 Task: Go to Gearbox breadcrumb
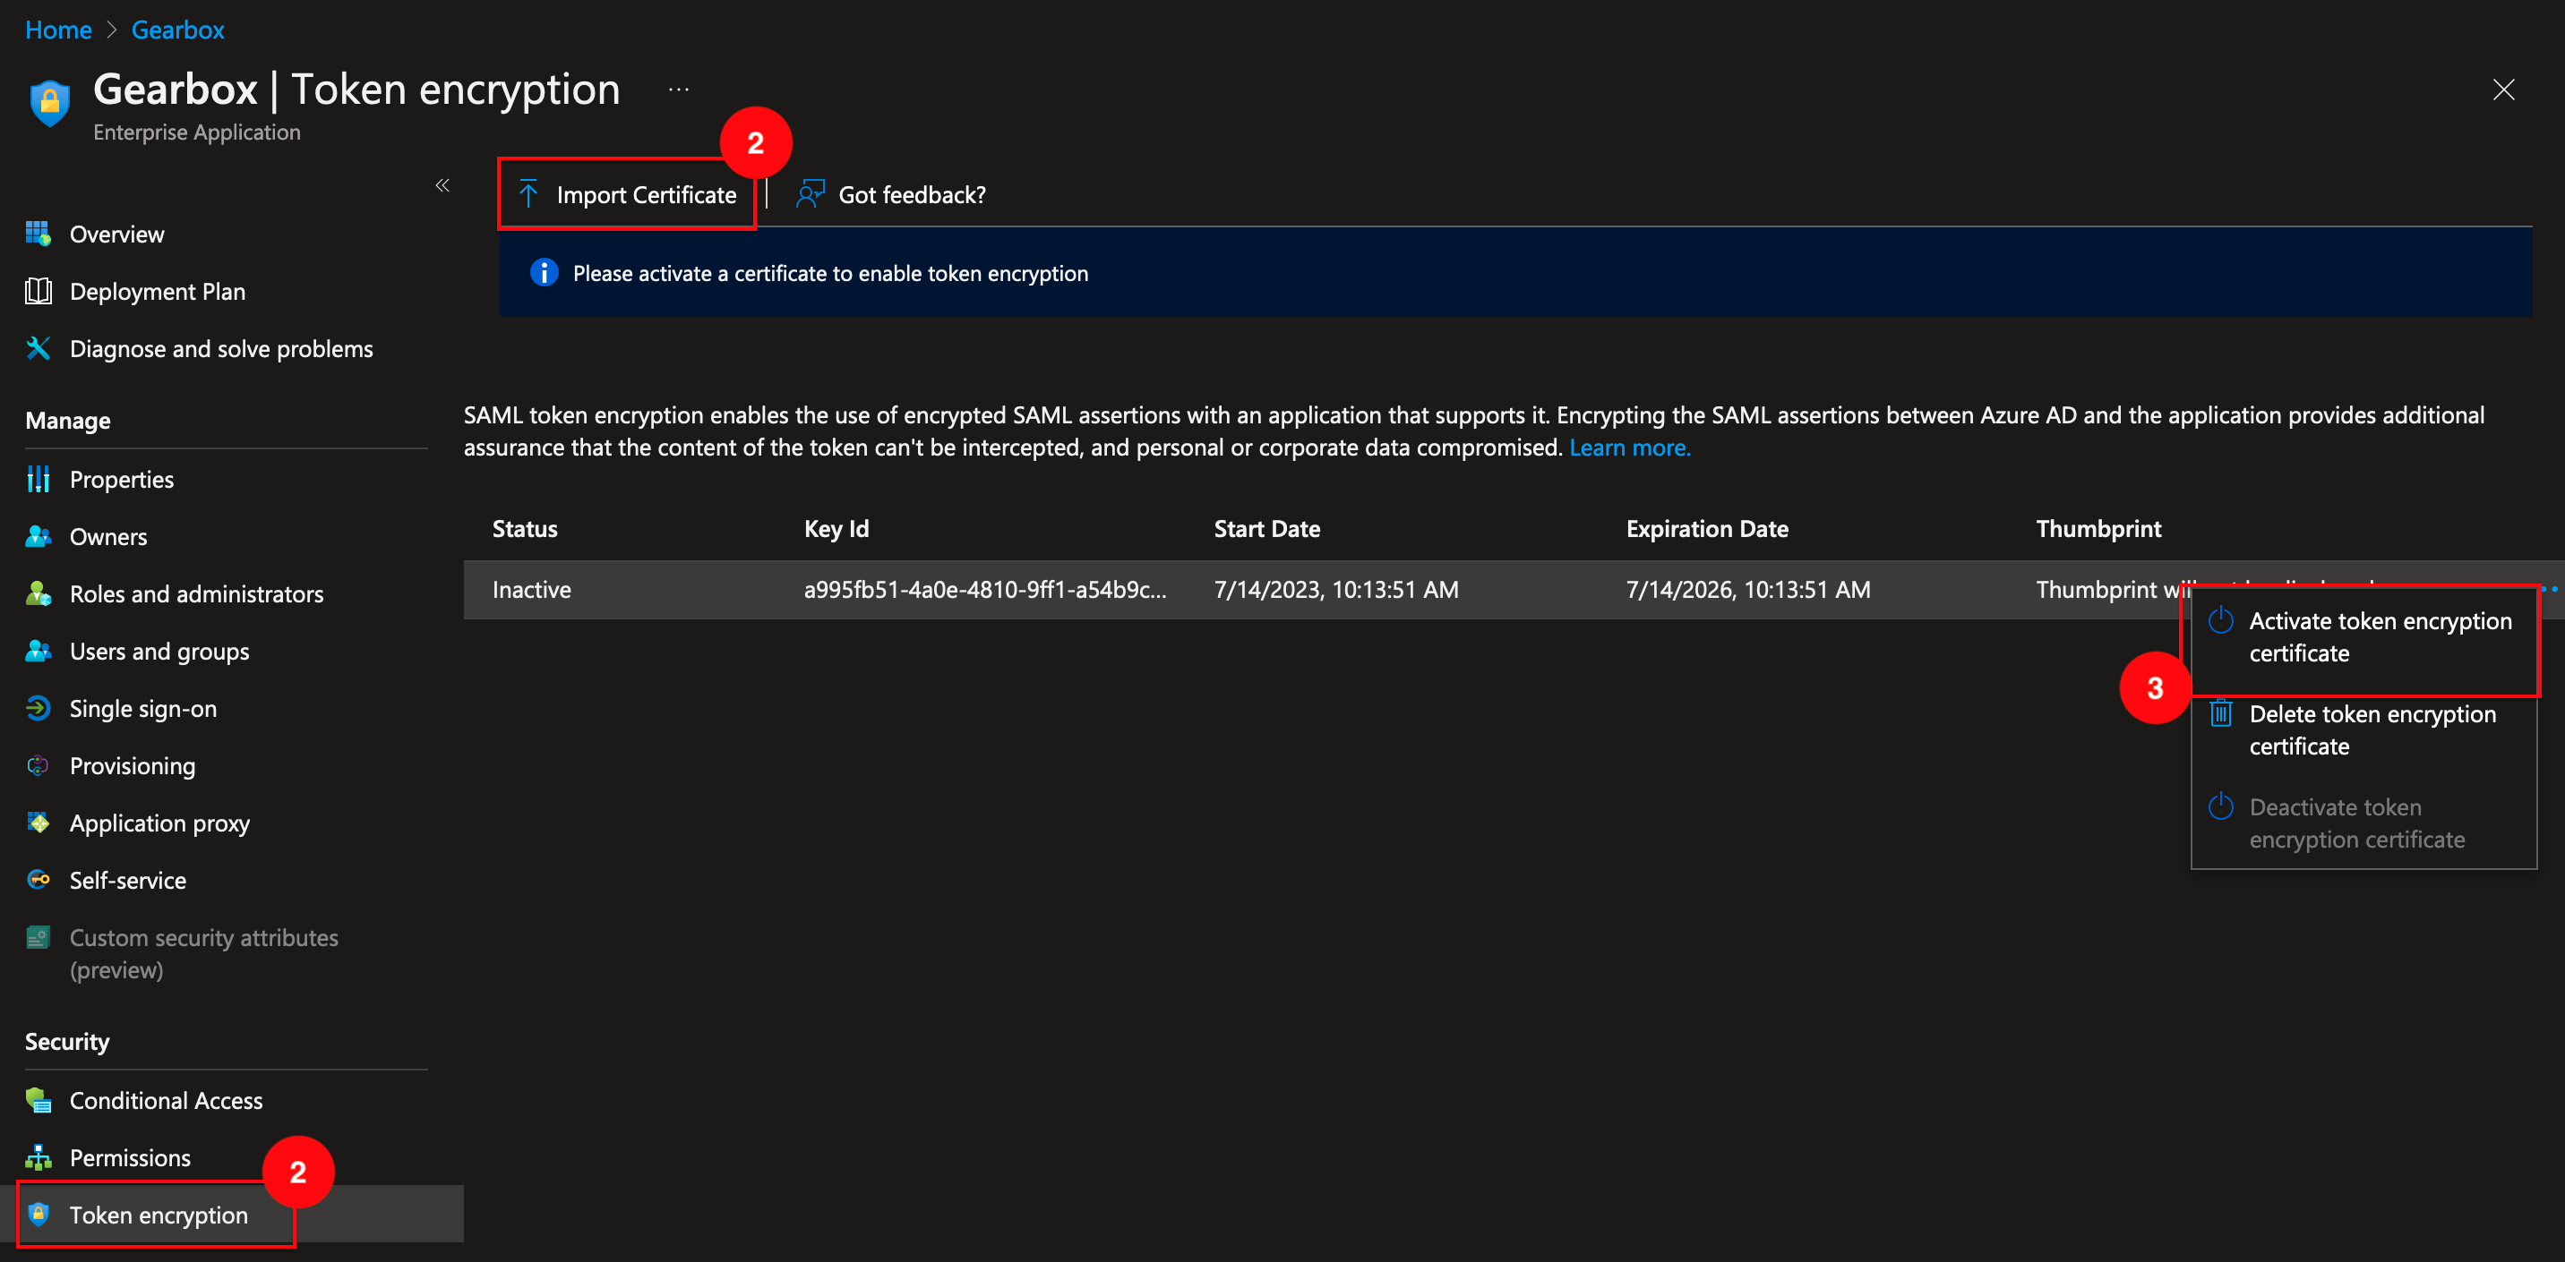(x=178, y=30)
